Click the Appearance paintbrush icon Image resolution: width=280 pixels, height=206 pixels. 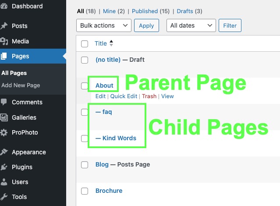pos(4,152)
